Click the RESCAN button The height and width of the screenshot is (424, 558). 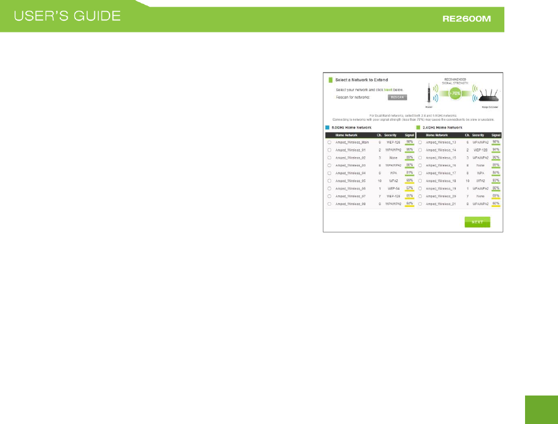tap(397, 97)
